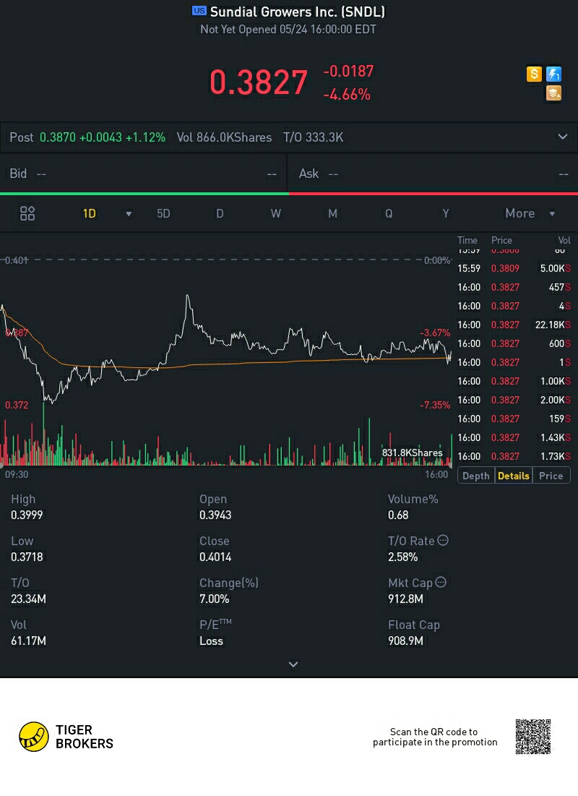This screenshot has height=796, width=578.
Task: Tap the price chart spike peak
Action: point(188,296)
